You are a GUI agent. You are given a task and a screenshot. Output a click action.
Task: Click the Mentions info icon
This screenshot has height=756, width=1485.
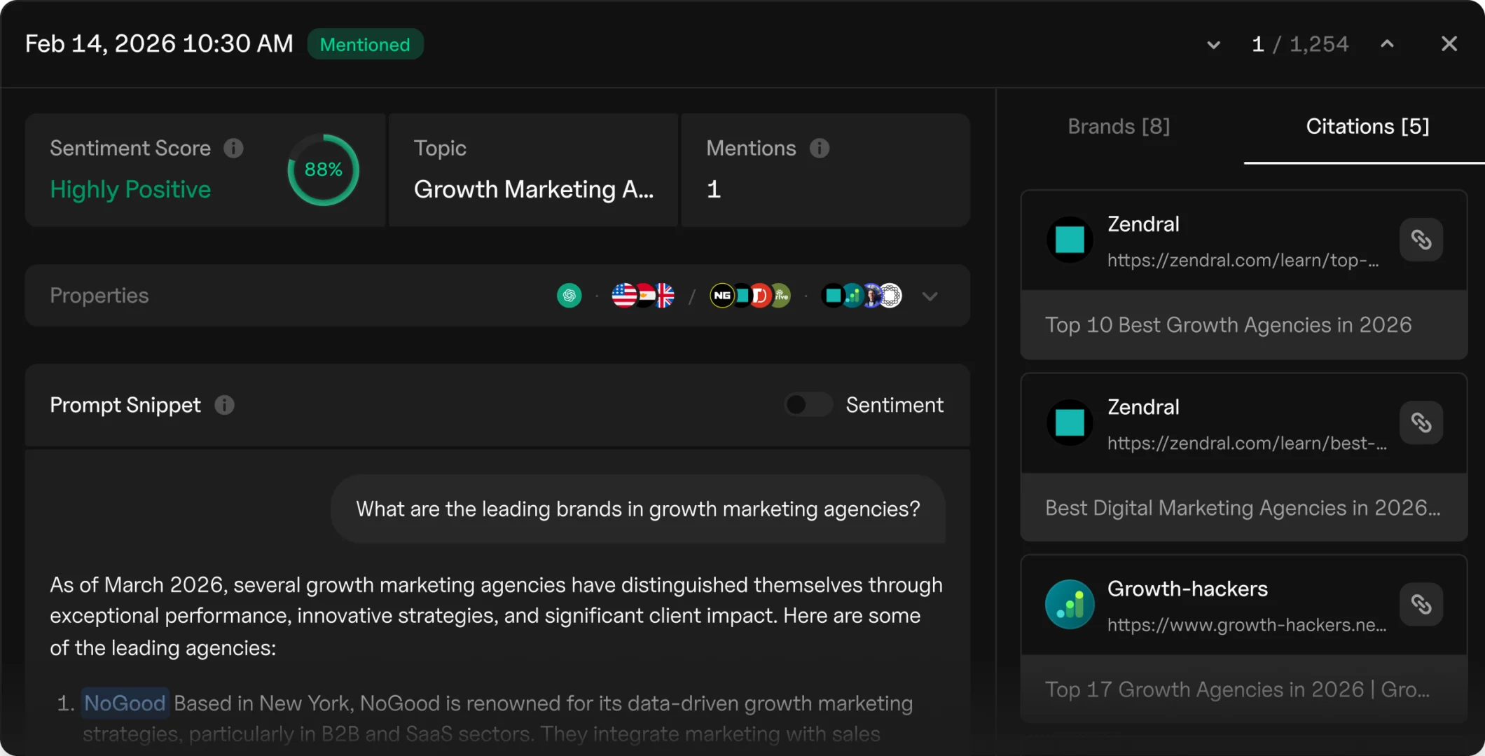point(819,149)
